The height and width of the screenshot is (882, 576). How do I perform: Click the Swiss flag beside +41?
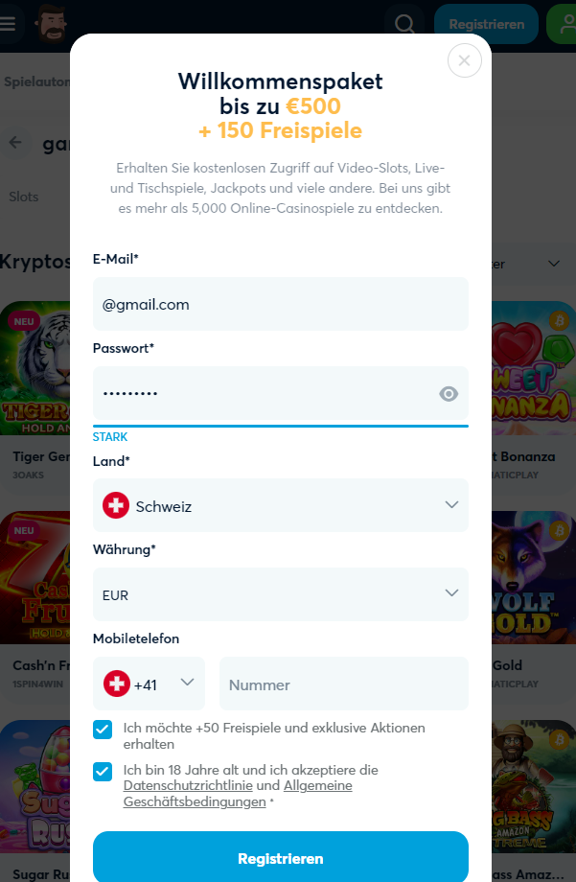(x=117, y=684)
